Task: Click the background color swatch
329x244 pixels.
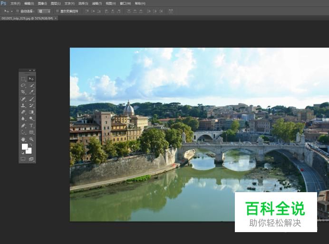Action: click(x=29, y=151)
